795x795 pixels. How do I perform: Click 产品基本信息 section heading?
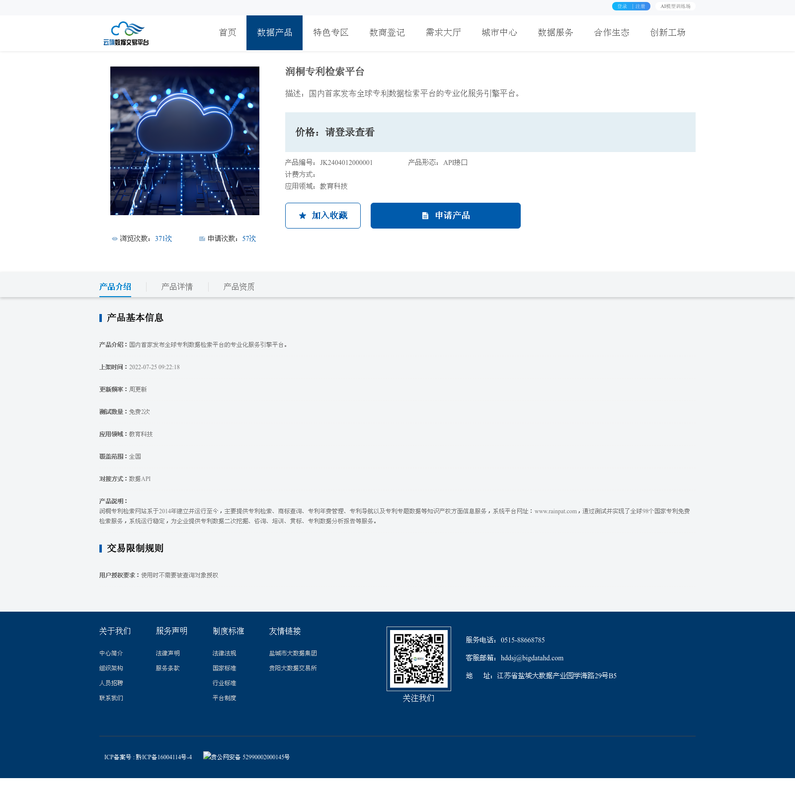pyautogui.click(x=135, y=318)
